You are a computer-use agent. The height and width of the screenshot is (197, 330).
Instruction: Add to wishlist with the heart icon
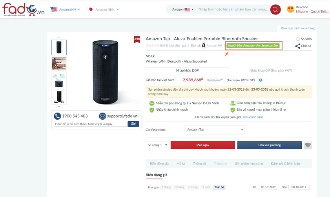308,145
